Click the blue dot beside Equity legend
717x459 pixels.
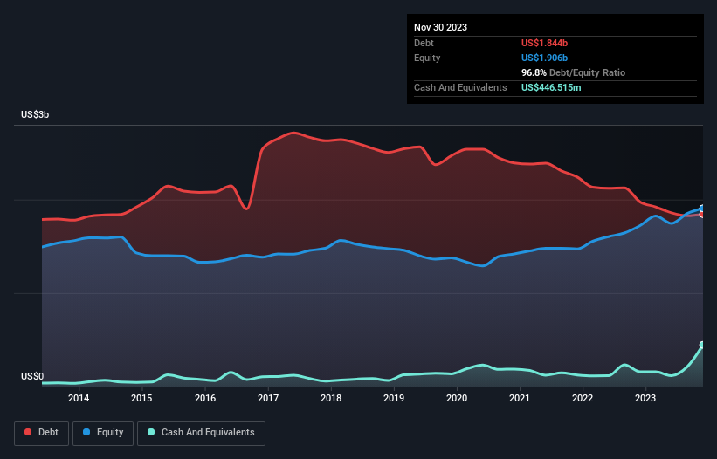click(x=87, y=433)
